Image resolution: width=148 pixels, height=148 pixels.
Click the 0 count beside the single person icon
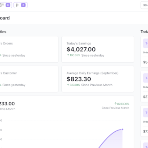point(23,5)
